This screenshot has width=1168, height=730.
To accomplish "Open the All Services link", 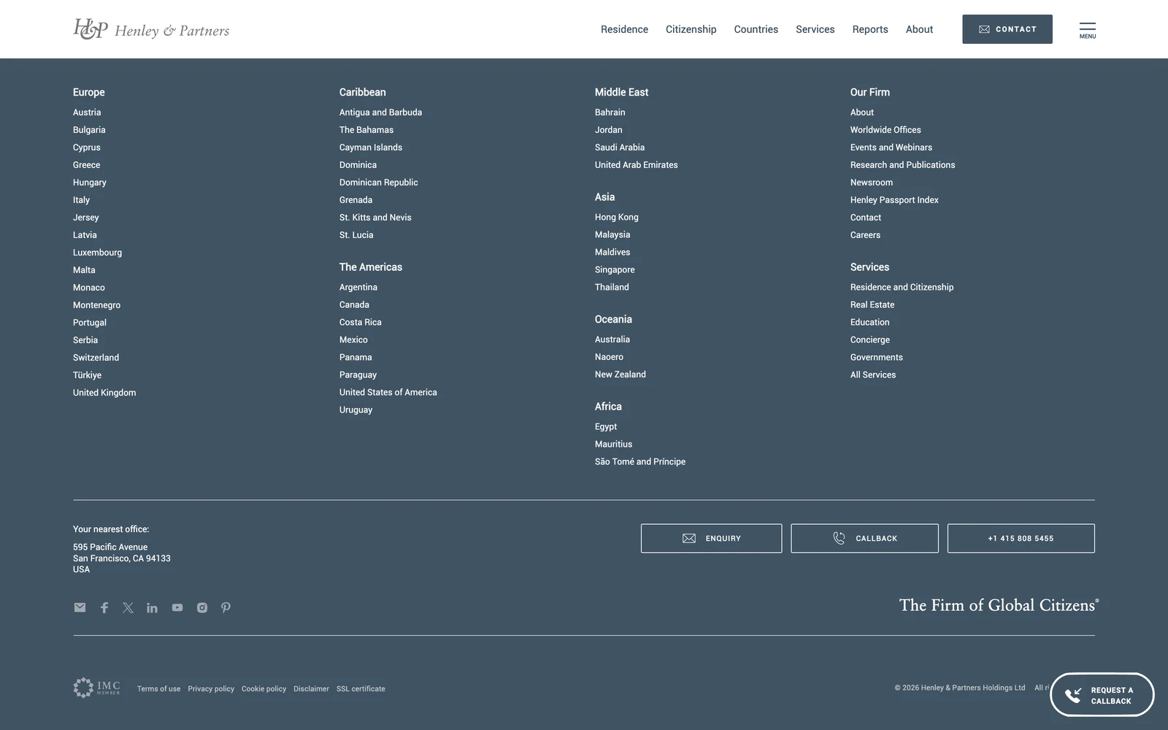I will click(x=873, y=374).
